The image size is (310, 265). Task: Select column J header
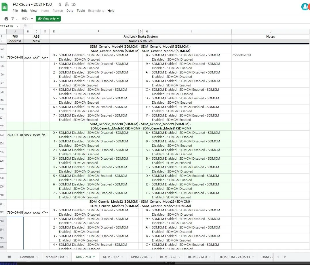[x=271, y=32]
